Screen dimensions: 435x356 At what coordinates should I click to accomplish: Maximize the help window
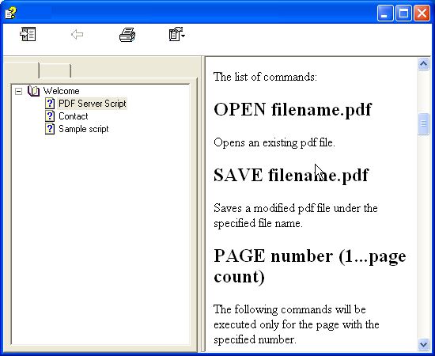point(403,13)
